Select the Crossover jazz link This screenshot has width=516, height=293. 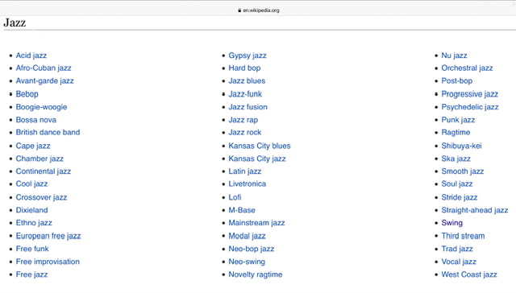pyautogui.click(x=41, y=197)
